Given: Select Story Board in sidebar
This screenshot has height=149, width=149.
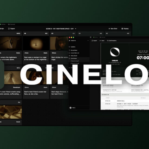Looking at the screenshot, I should (74, 56).
